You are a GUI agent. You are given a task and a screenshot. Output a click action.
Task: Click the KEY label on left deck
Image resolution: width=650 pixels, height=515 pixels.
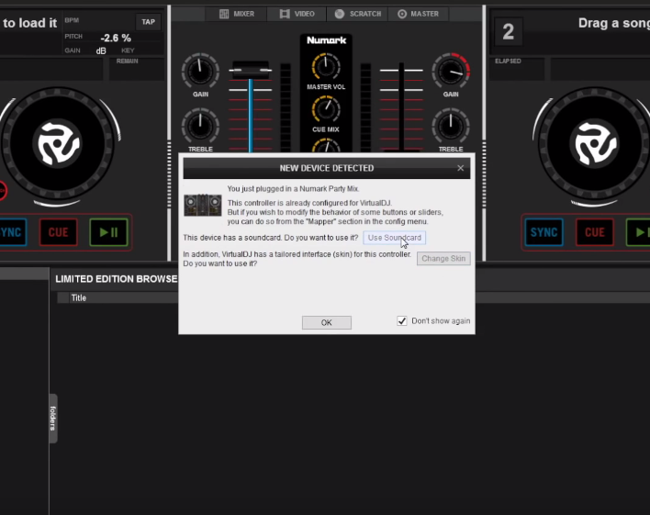128,50
